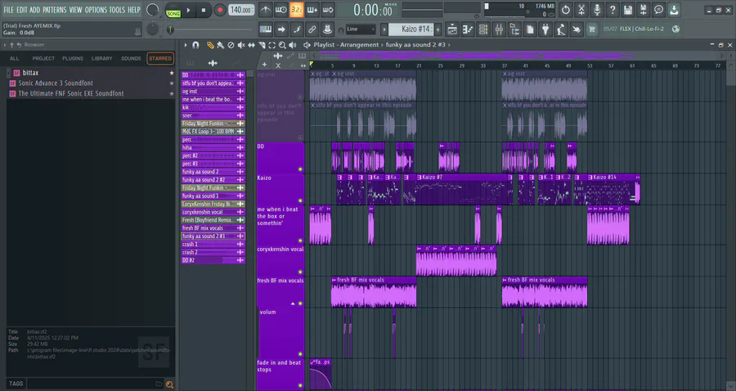Screen dimensions: 736x391
Task: Open the TOOLS menu
Action: click(117, 9)
